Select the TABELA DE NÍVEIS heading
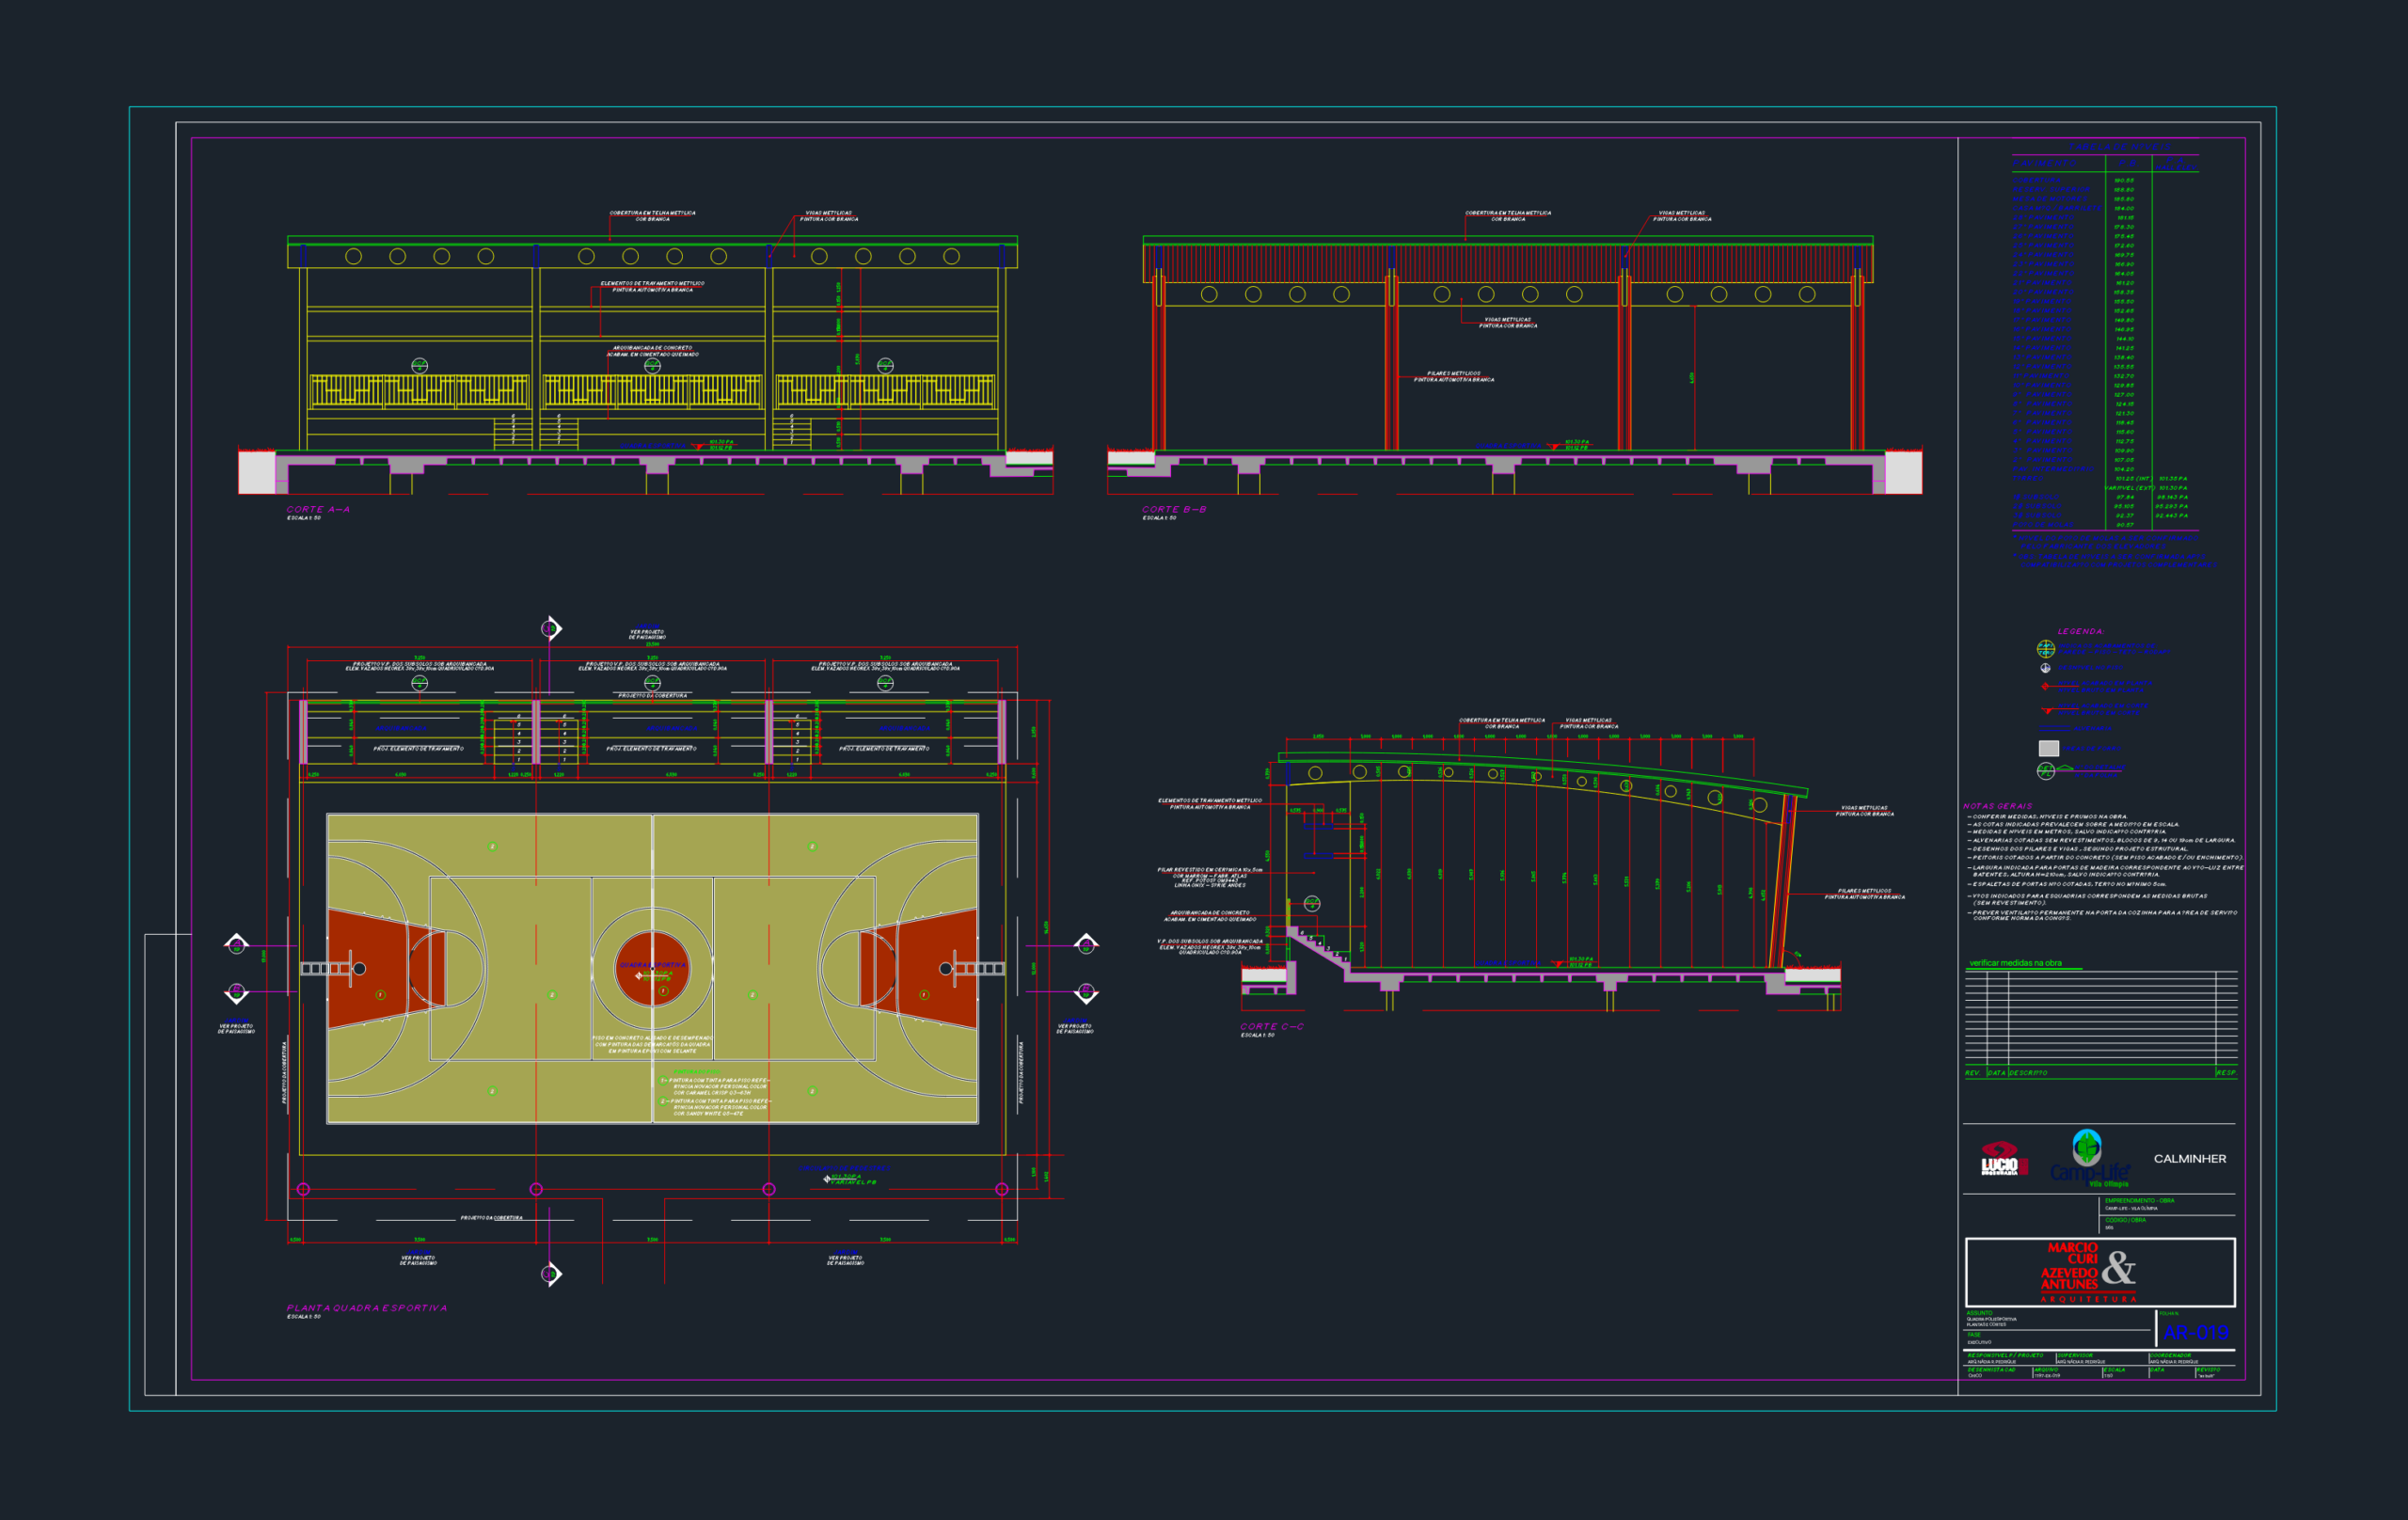This screenshot has width=2408, height=1520. tap(2120, 147)
